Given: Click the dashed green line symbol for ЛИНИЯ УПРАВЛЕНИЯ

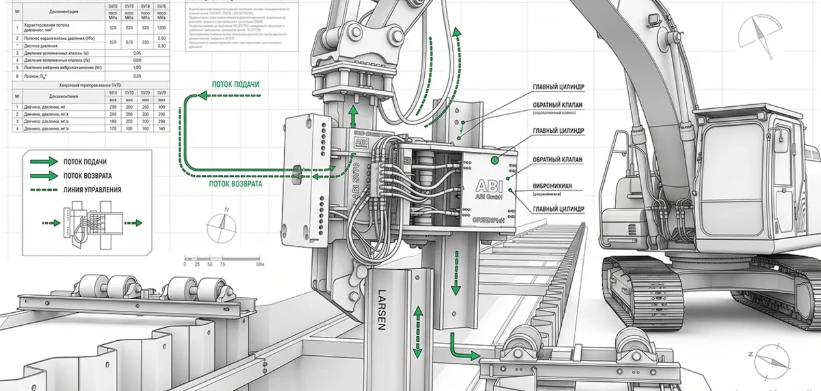Looking at the screenshot, I should 42,190.
